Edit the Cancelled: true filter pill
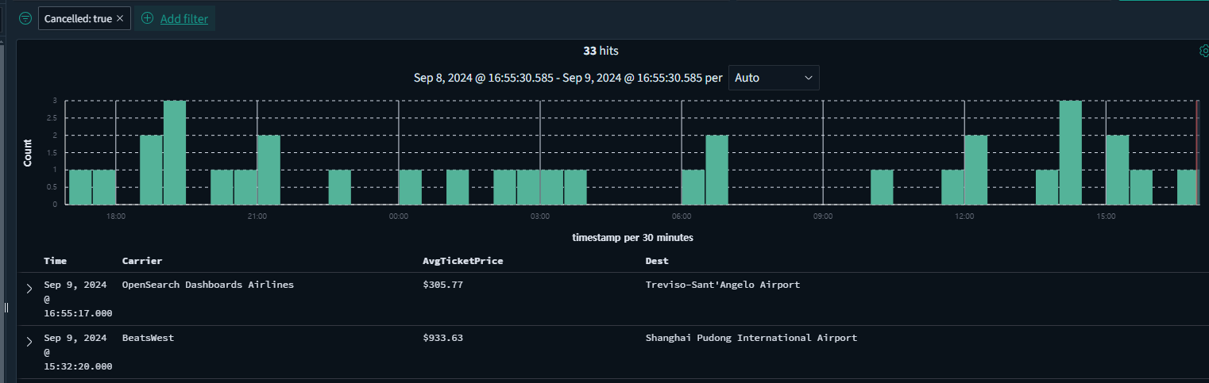This screenshot has height=383, width=1209. tap(77, 18)
